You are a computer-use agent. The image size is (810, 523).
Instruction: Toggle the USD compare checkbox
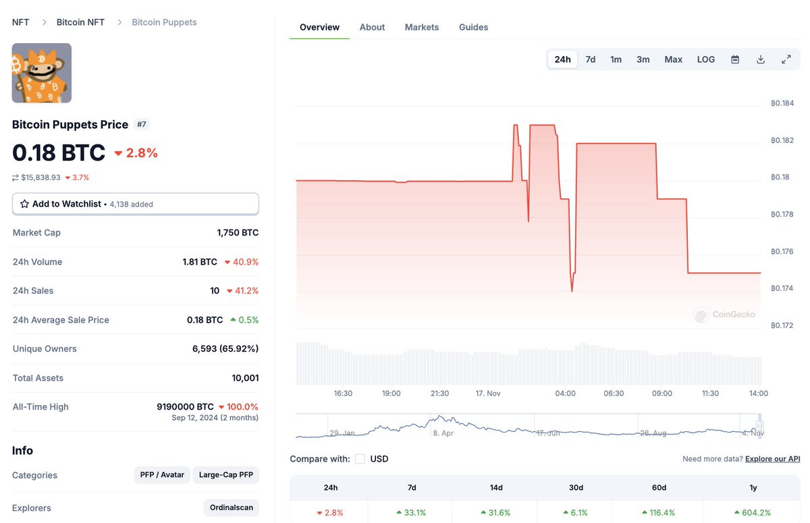(x=360, y=459)
